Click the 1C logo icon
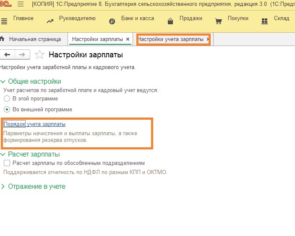The image size is (295, 236). (5, 4)
